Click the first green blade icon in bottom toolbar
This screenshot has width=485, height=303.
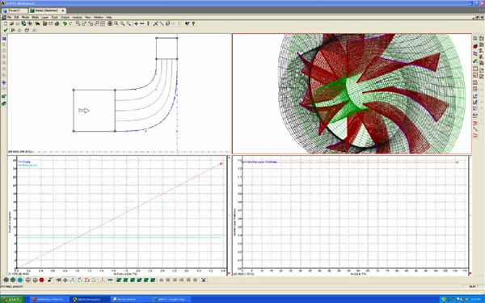pyautogui.click(x=119, y=280)
